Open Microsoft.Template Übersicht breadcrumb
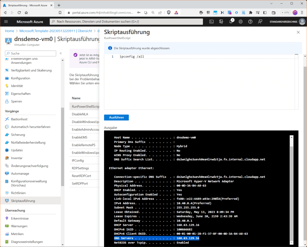 coord(56,31)
